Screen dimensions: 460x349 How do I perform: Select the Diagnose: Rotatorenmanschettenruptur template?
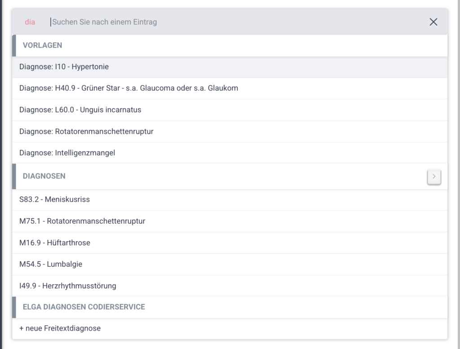pos(86,132)
